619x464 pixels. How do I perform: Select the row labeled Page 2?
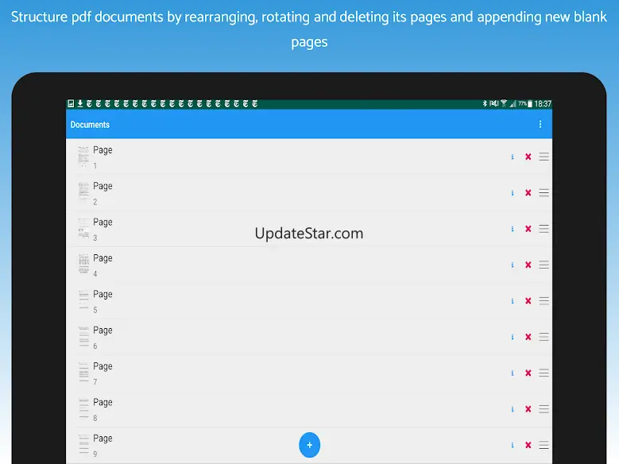point(309,193)
